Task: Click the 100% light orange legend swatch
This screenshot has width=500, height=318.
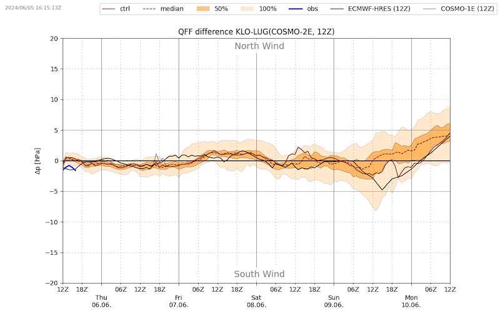Action: tap(246, 9)
